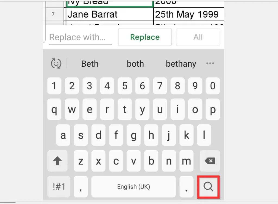Image resolution: width=278 pixels, height=204 pixels.
Task: Focus the 'Replace with...' input field
Action: point(80,37)
